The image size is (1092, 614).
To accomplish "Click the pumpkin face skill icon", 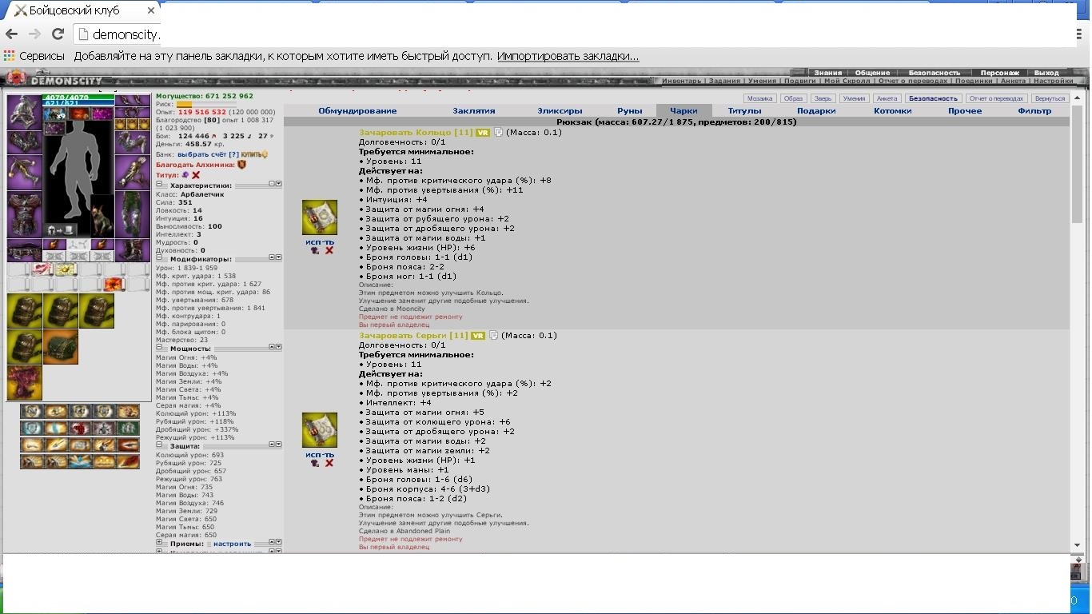I will pos(104,461).
